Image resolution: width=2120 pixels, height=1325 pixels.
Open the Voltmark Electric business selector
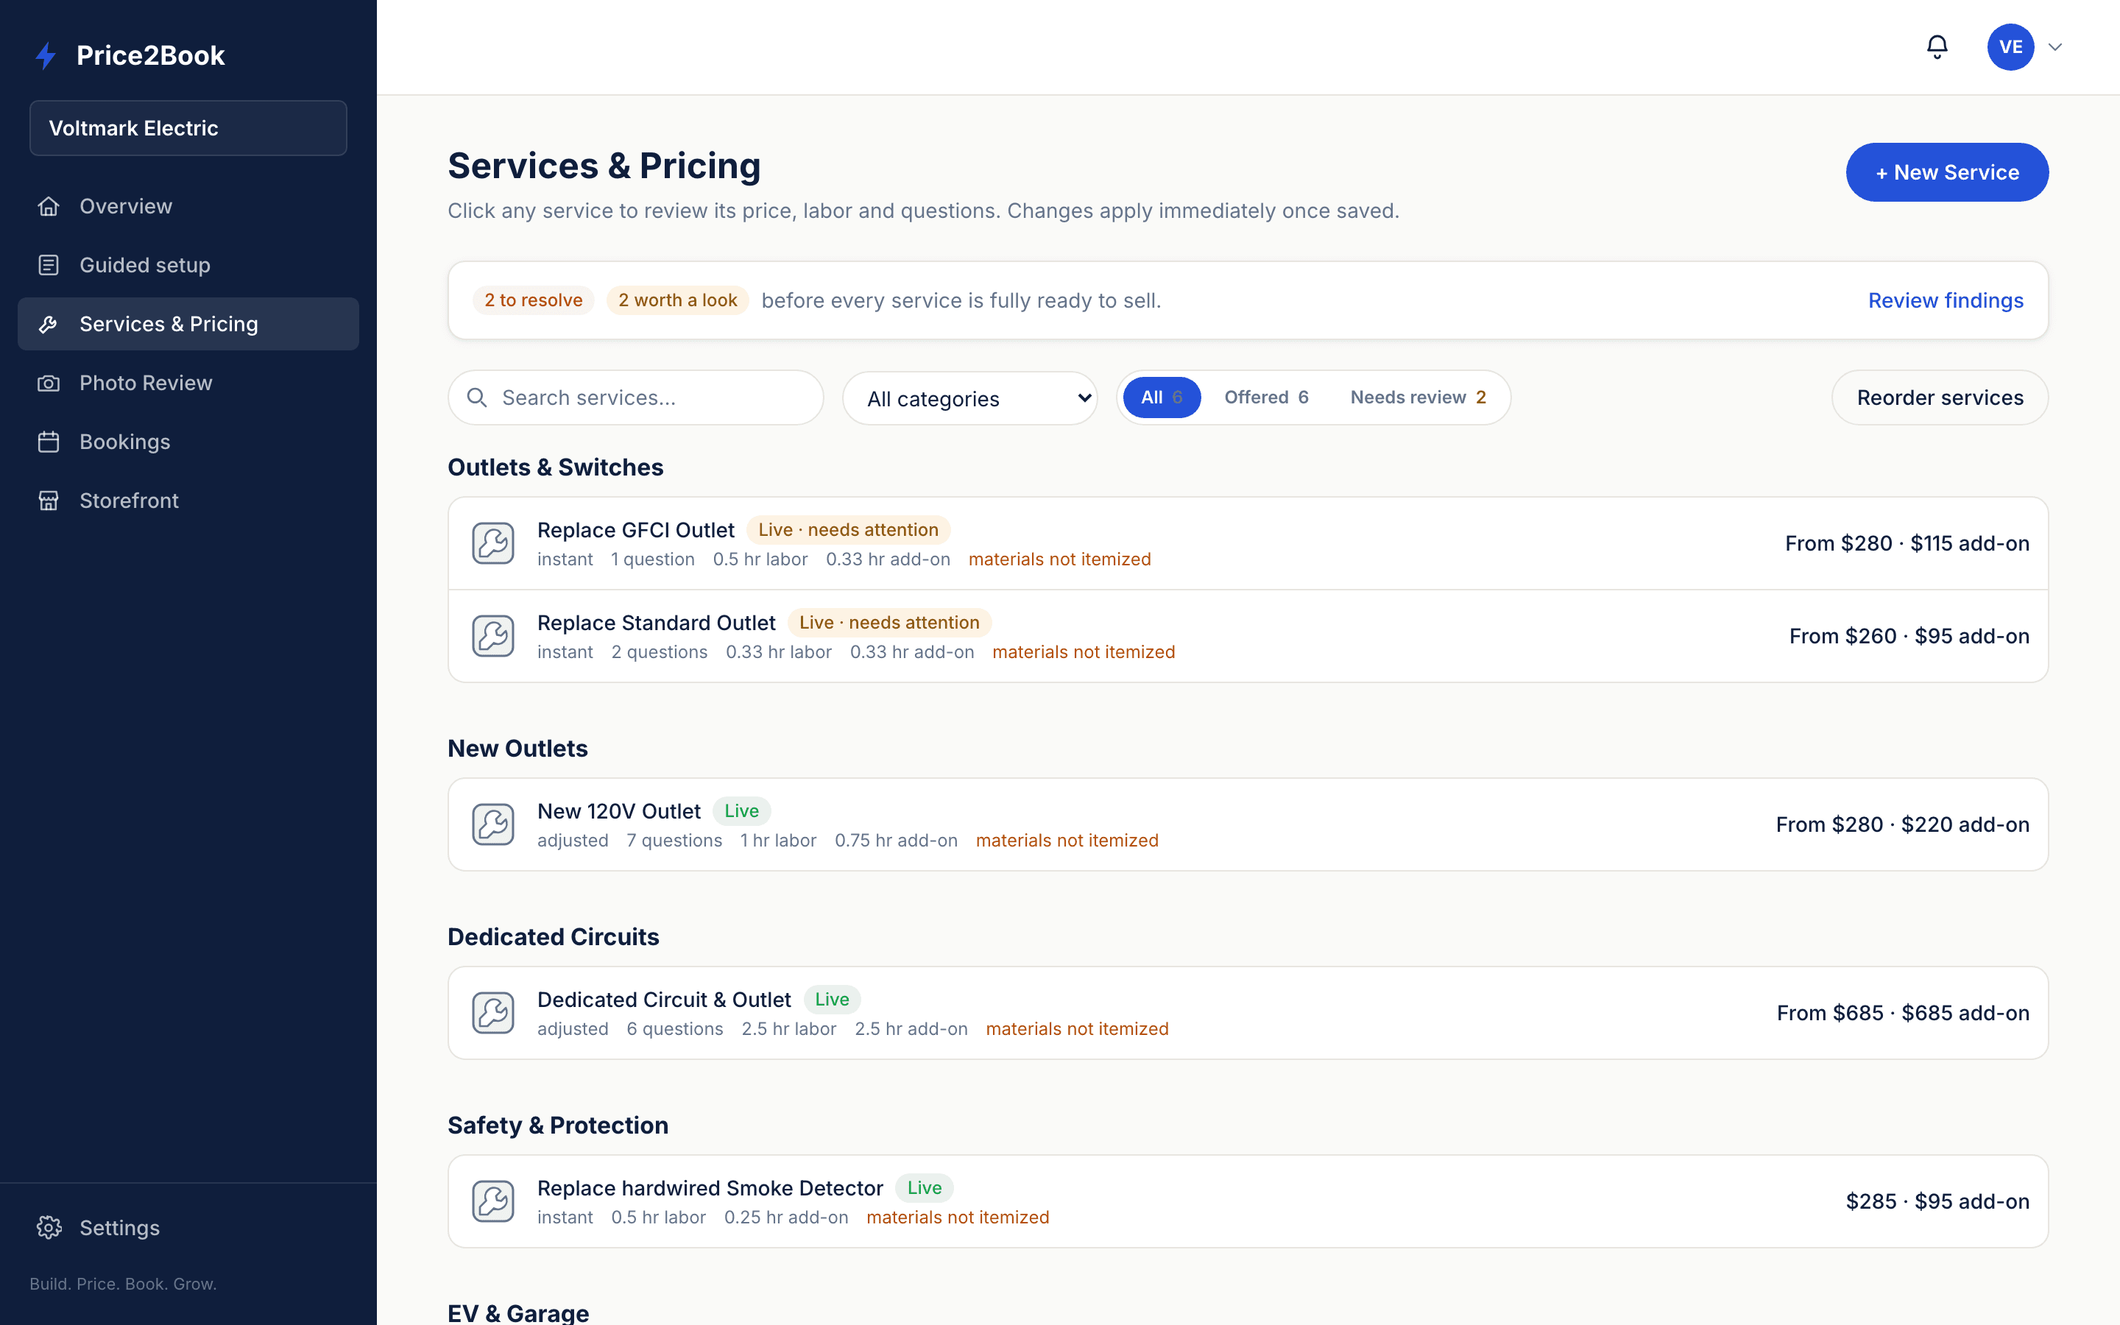coord(188,128)
